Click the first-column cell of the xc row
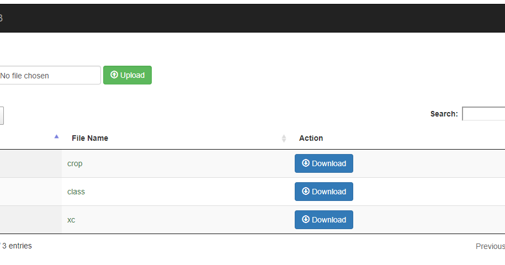This screenshot has height=265, width=505. point(30,220)
